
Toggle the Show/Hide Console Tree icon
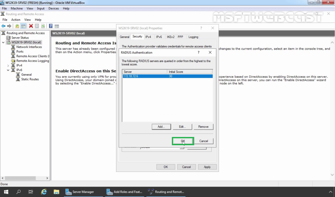pos(23,26)
